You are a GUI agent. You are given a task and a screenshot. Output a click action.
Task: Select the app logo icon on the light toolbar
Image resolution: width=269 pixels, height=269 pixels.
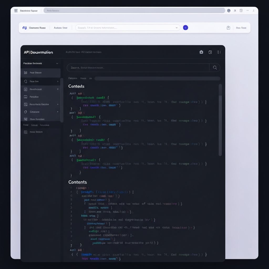coord(25,28)
